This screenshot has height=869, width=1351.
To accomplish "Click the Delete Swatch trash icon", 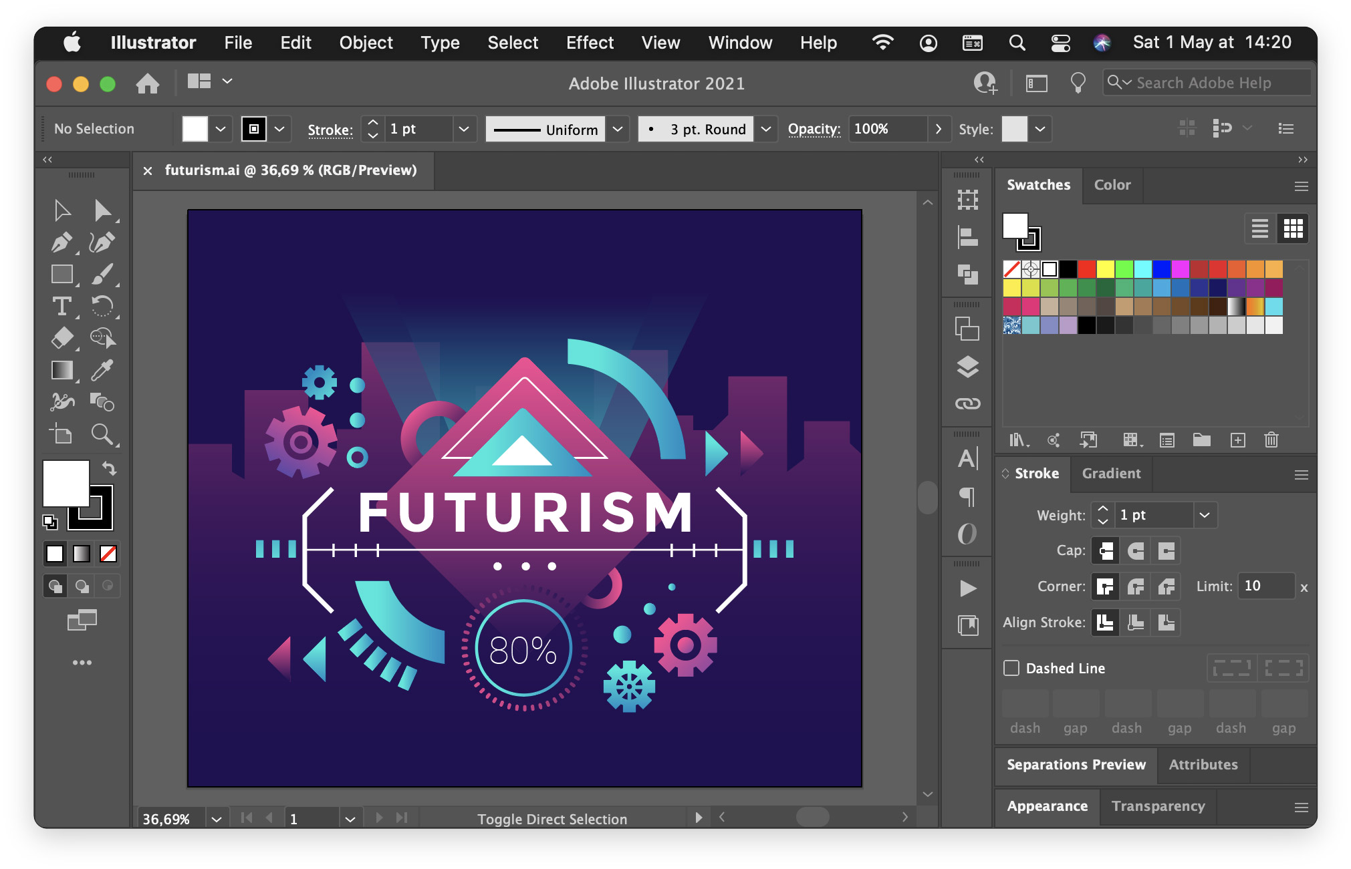I will point(1271,440).
